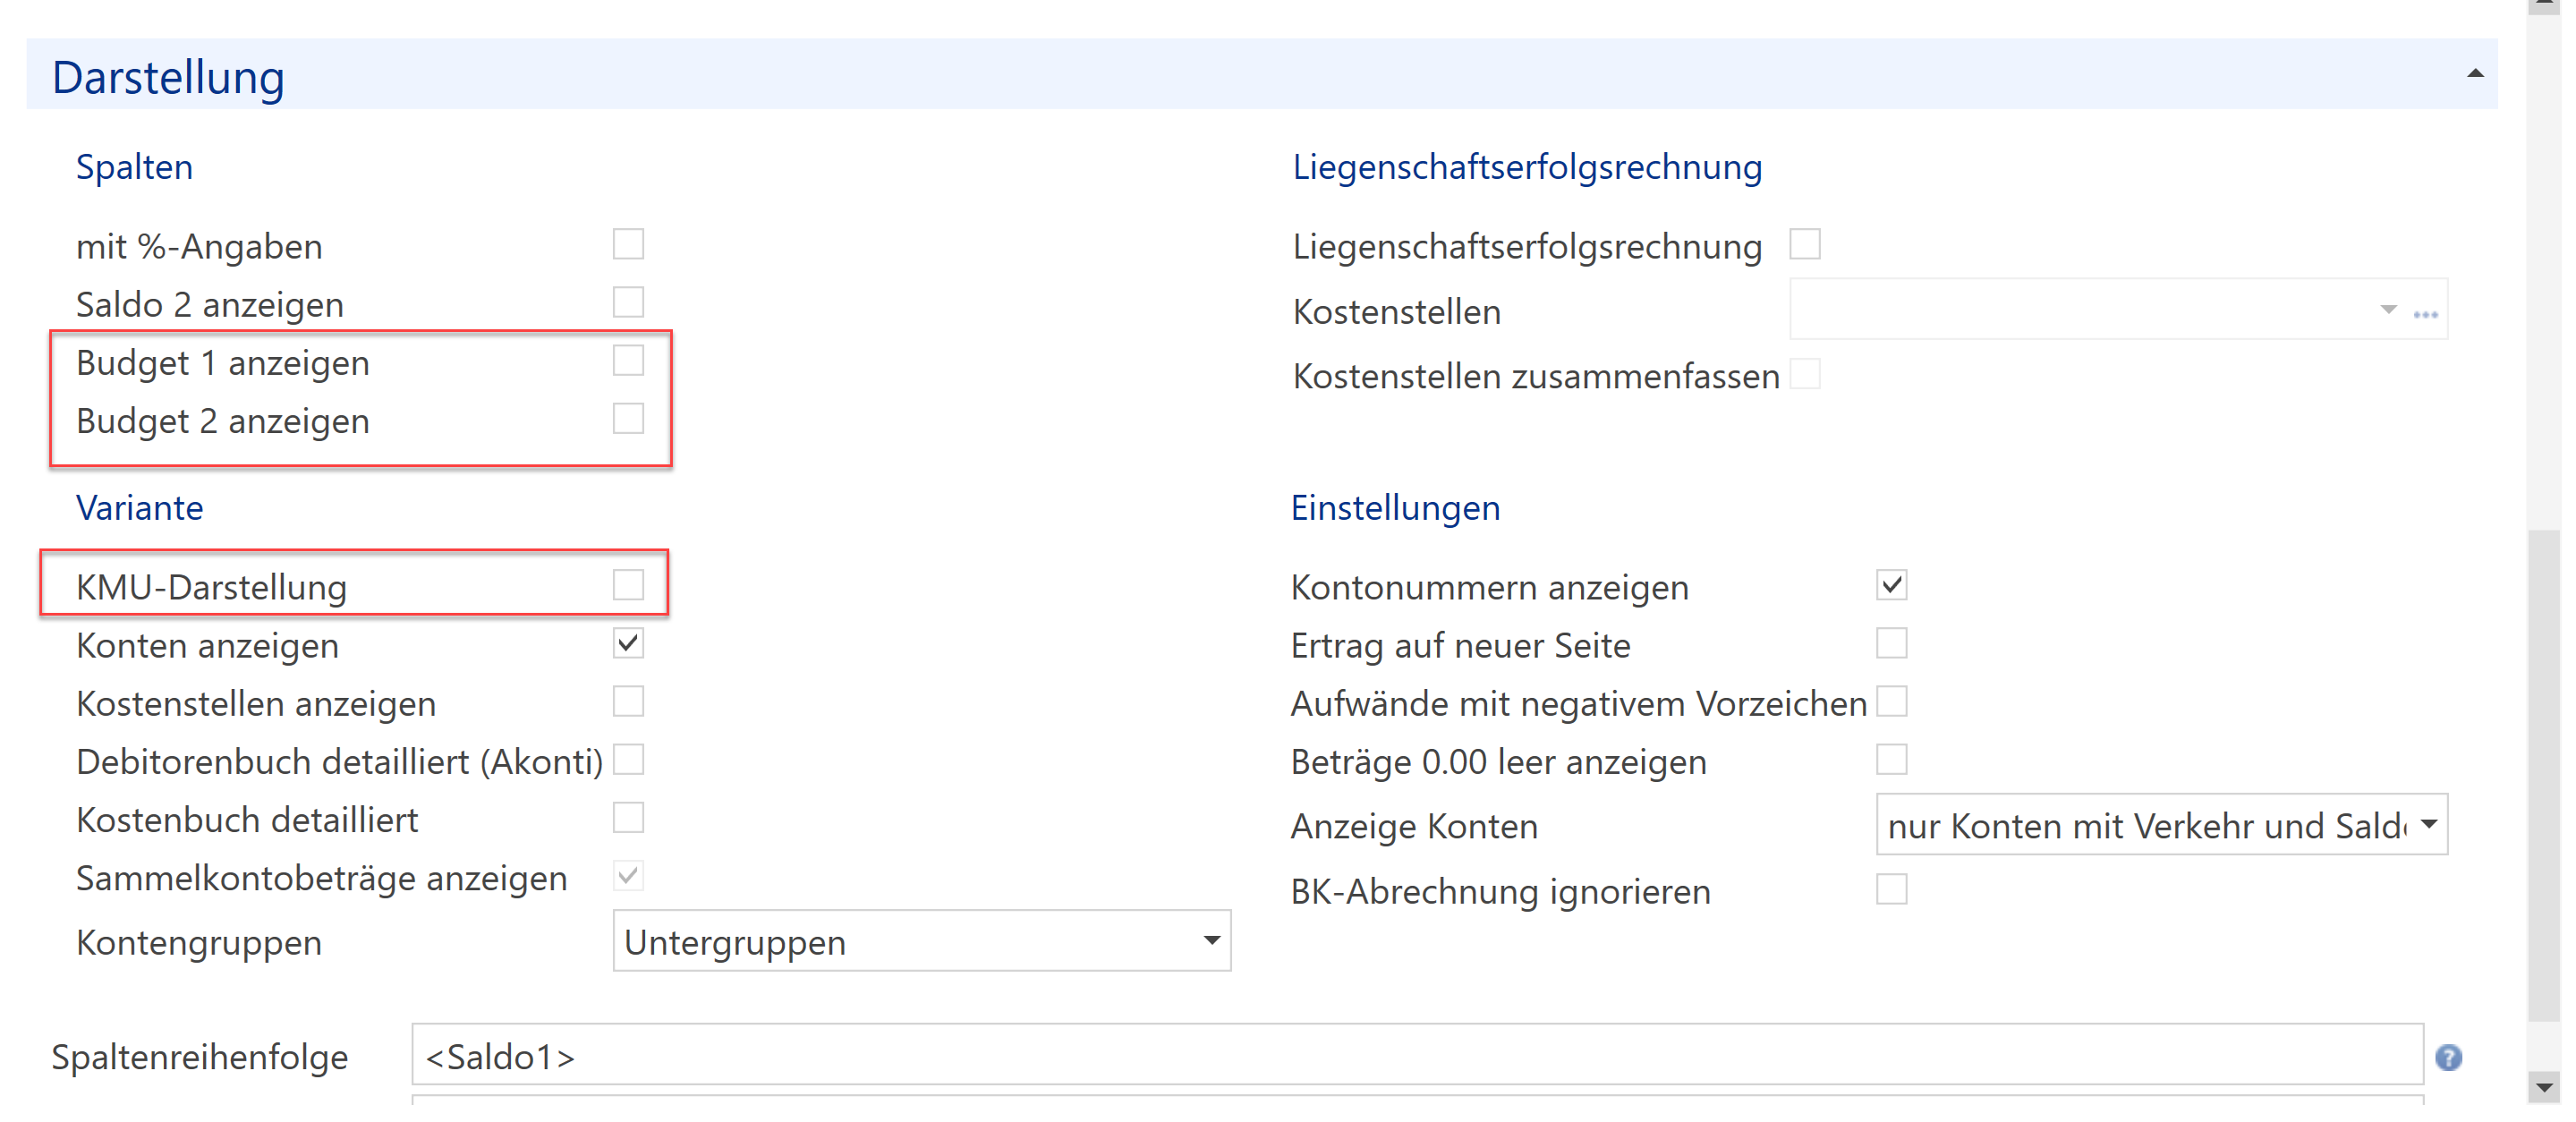Click the Liegenschaftserfolgsrechnung section heading
The height and width of the screenshot is (1122, 2576).
click(x=1527, y=167)
